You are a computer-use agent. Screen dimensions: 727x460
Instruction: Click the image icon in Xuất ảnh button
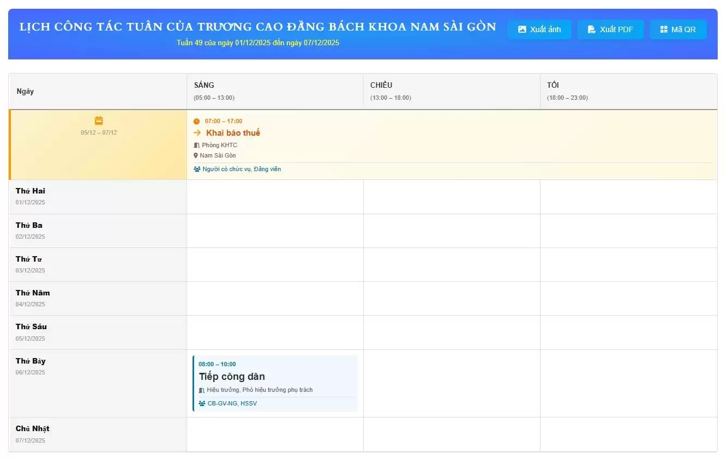[522, 29]
